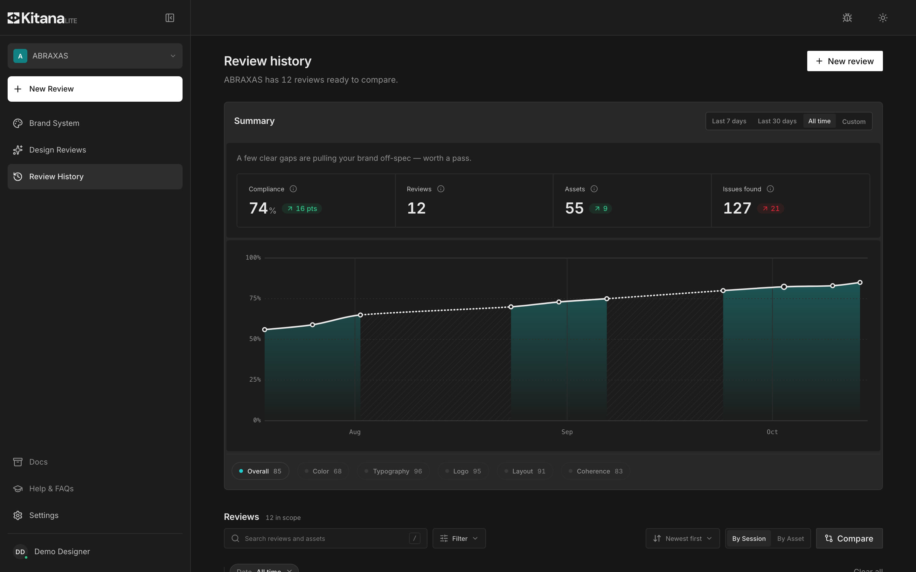The width and height of the screenshot is (916, 572).
Task: Switch to By Session view
Action: pos(748,538)
